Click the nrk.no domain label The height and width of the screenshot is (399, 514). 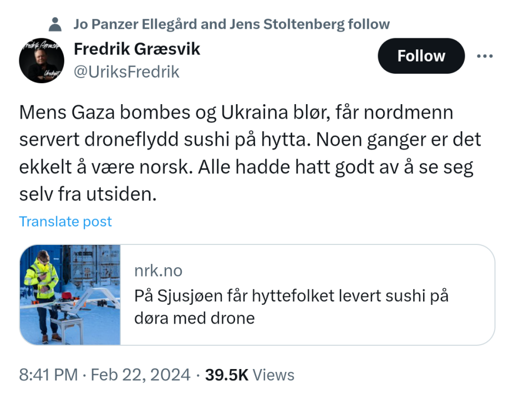tap(158, 271)
